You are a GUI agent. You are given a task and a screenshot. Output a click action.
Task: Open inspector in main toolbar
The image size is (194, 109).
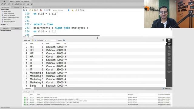point(9,4)
